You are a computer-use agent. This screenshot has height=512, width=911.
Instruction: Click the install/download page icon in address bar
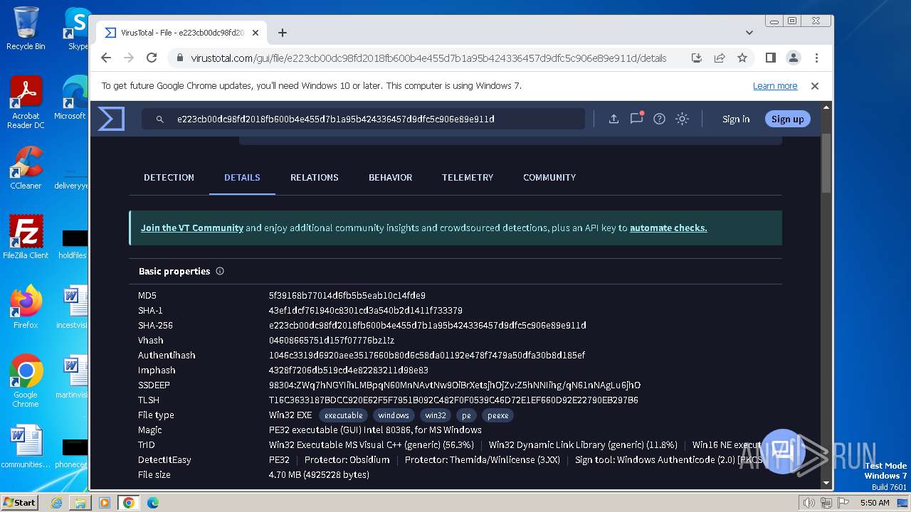click(x=697, y=58)
